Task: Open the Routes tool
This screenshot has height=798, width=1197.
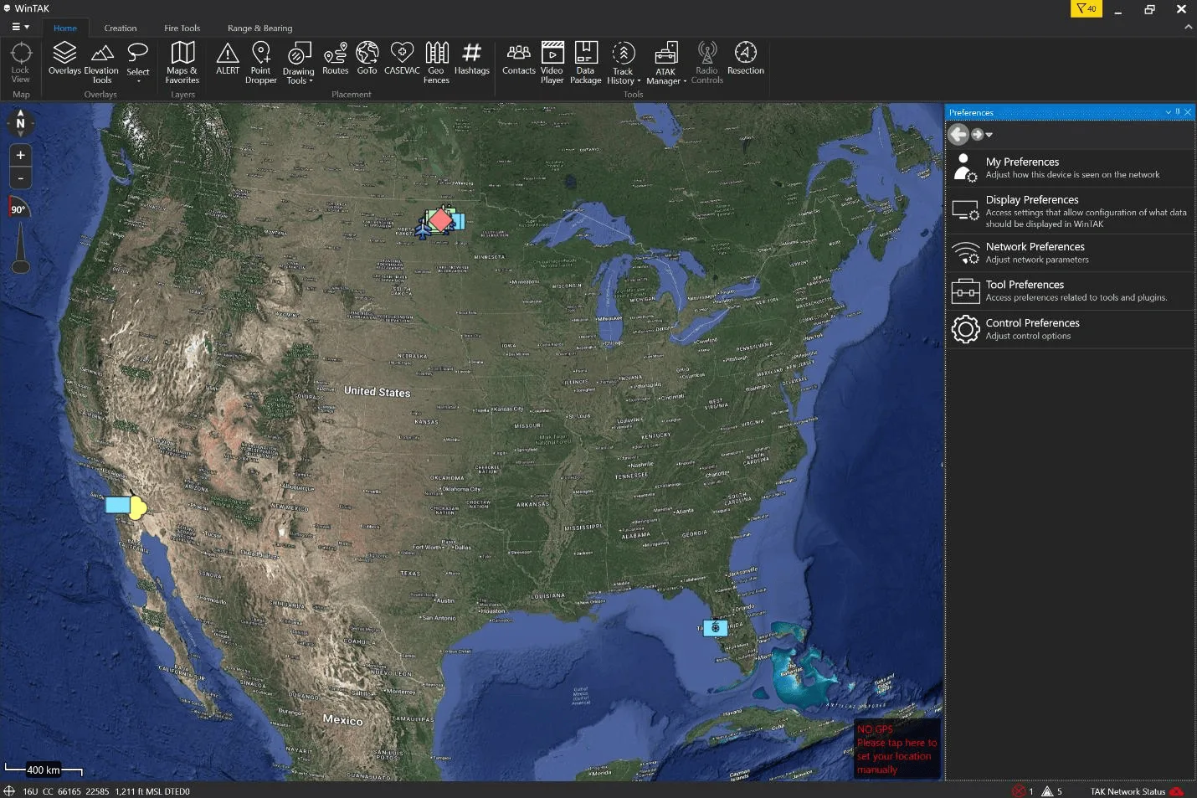Action: coord(335,59)
